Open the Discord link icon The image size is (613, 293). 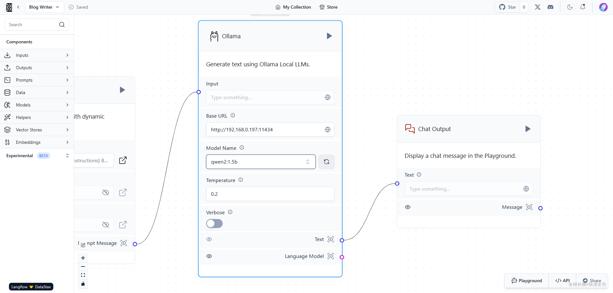click(550, 7)
